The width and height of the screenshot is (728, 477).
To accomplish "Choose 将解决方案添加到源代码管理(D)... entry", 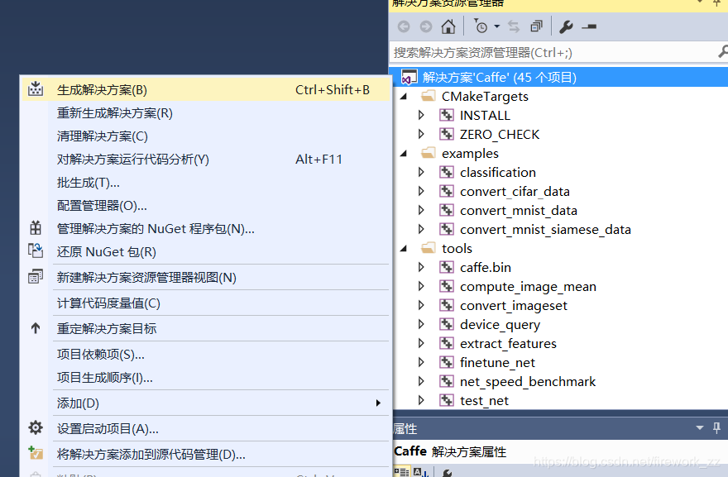I will pos(206,454).
